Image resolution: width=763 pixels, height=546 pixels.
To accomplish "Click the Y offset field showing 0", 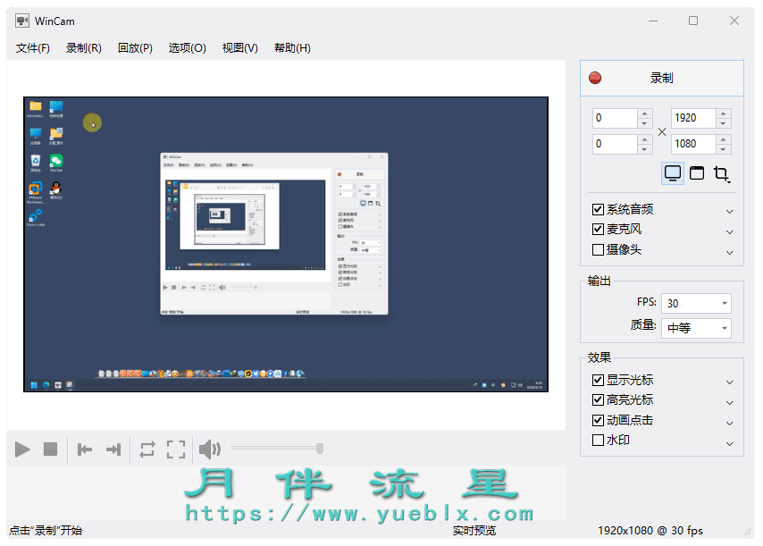I will 615,144.
